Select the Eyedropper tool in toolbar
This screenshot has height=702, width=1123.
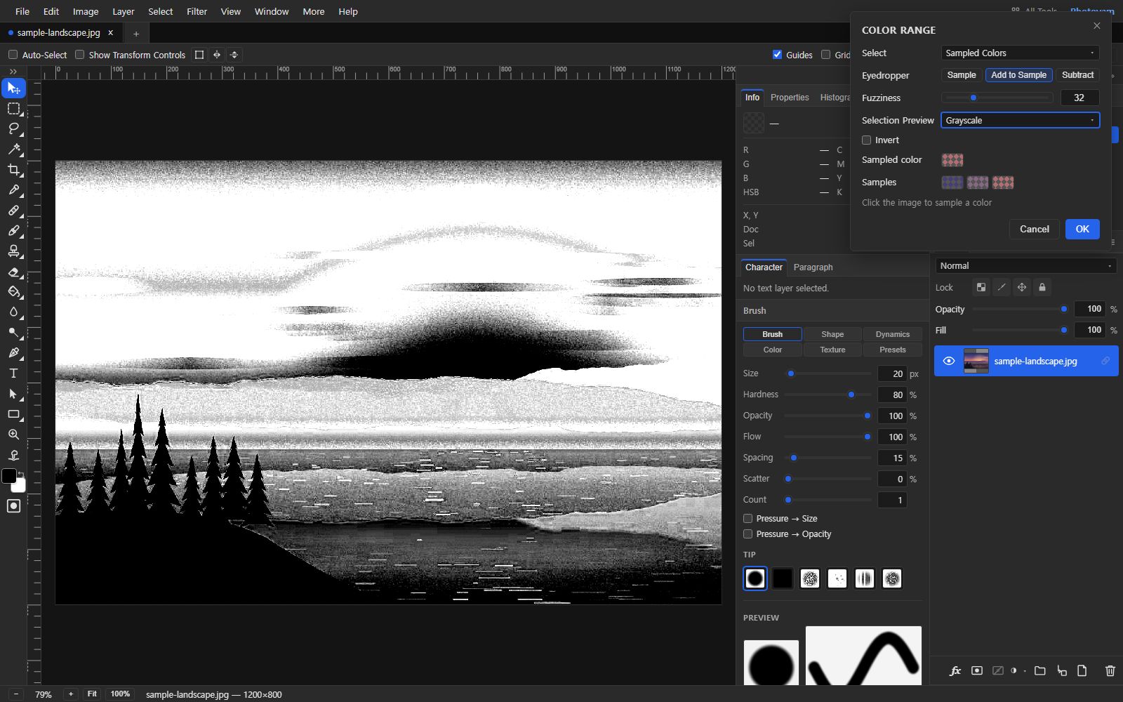tap(13, 190)
